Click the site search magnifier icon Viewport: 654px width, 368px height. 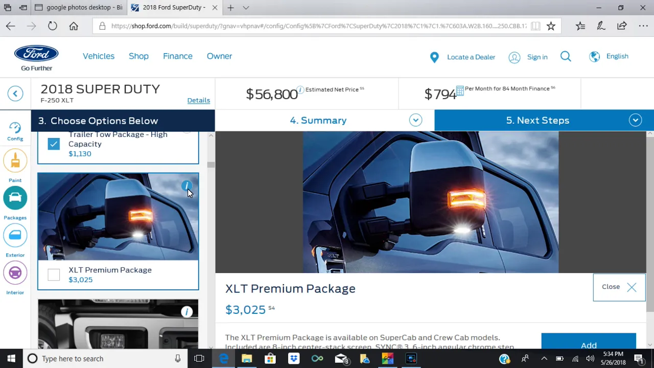[x=566, y=56]
